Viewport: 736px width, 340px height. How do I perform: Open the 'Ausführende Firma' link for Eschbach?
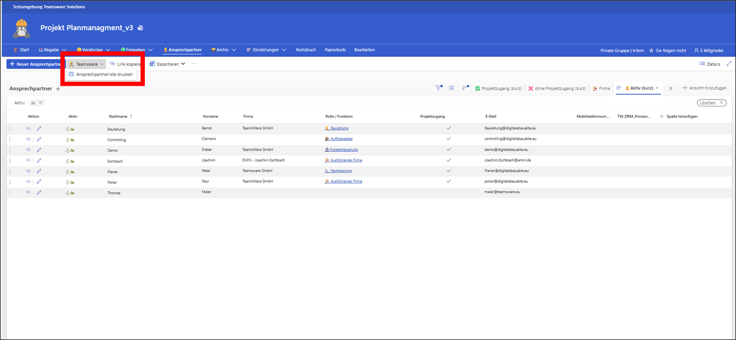[346, 160]
